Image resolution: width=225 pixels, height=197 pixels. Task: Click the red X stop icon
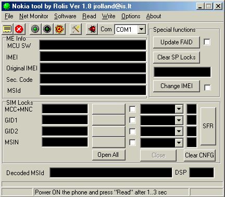[x=19, y=29]
